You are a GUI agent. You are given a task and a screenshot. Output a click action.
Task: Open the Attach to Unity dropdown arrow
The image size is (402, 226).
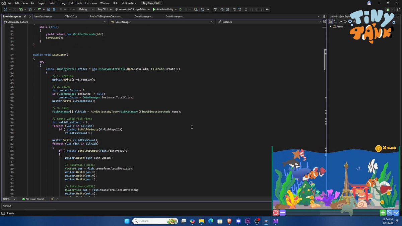click(x=176, y=9)
